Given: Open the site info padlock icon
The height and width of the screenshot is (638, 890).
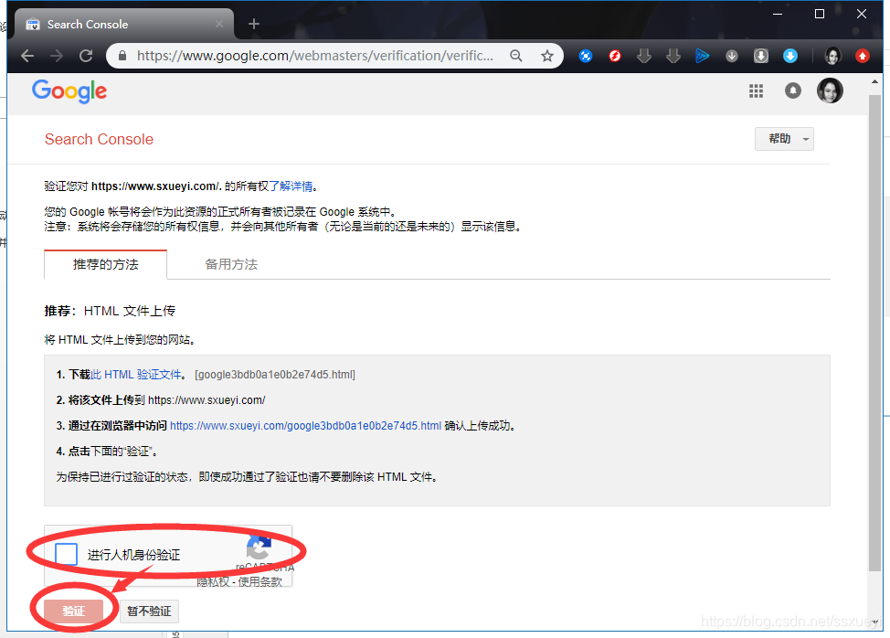Looking at the screenshot, I should point(122,56).
